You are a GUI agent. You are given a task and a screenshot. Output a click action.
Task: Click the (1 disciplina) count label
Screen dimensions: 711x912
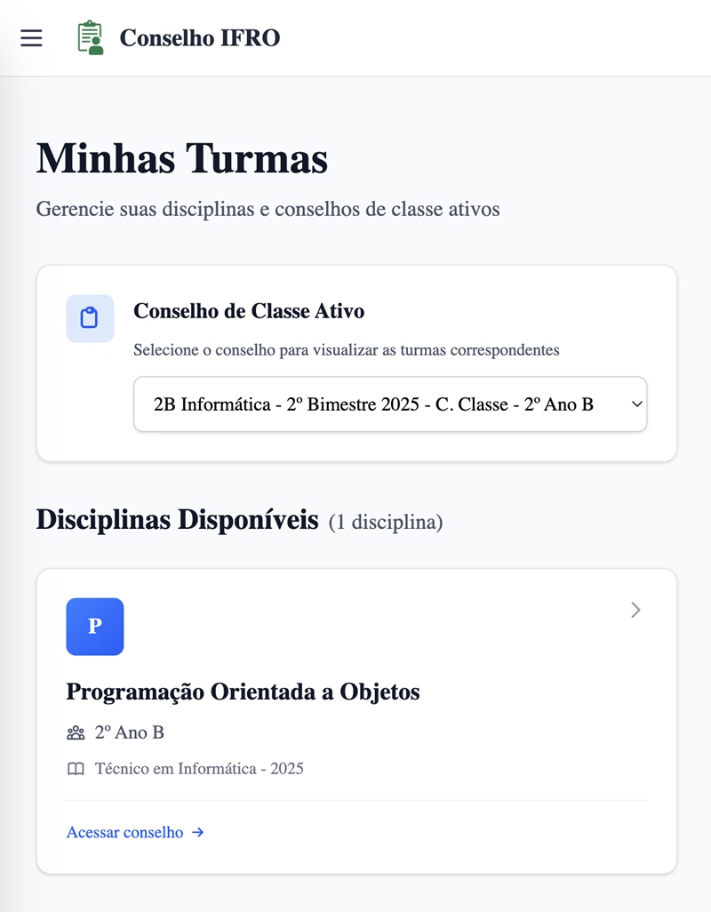[x=386, y=522]
